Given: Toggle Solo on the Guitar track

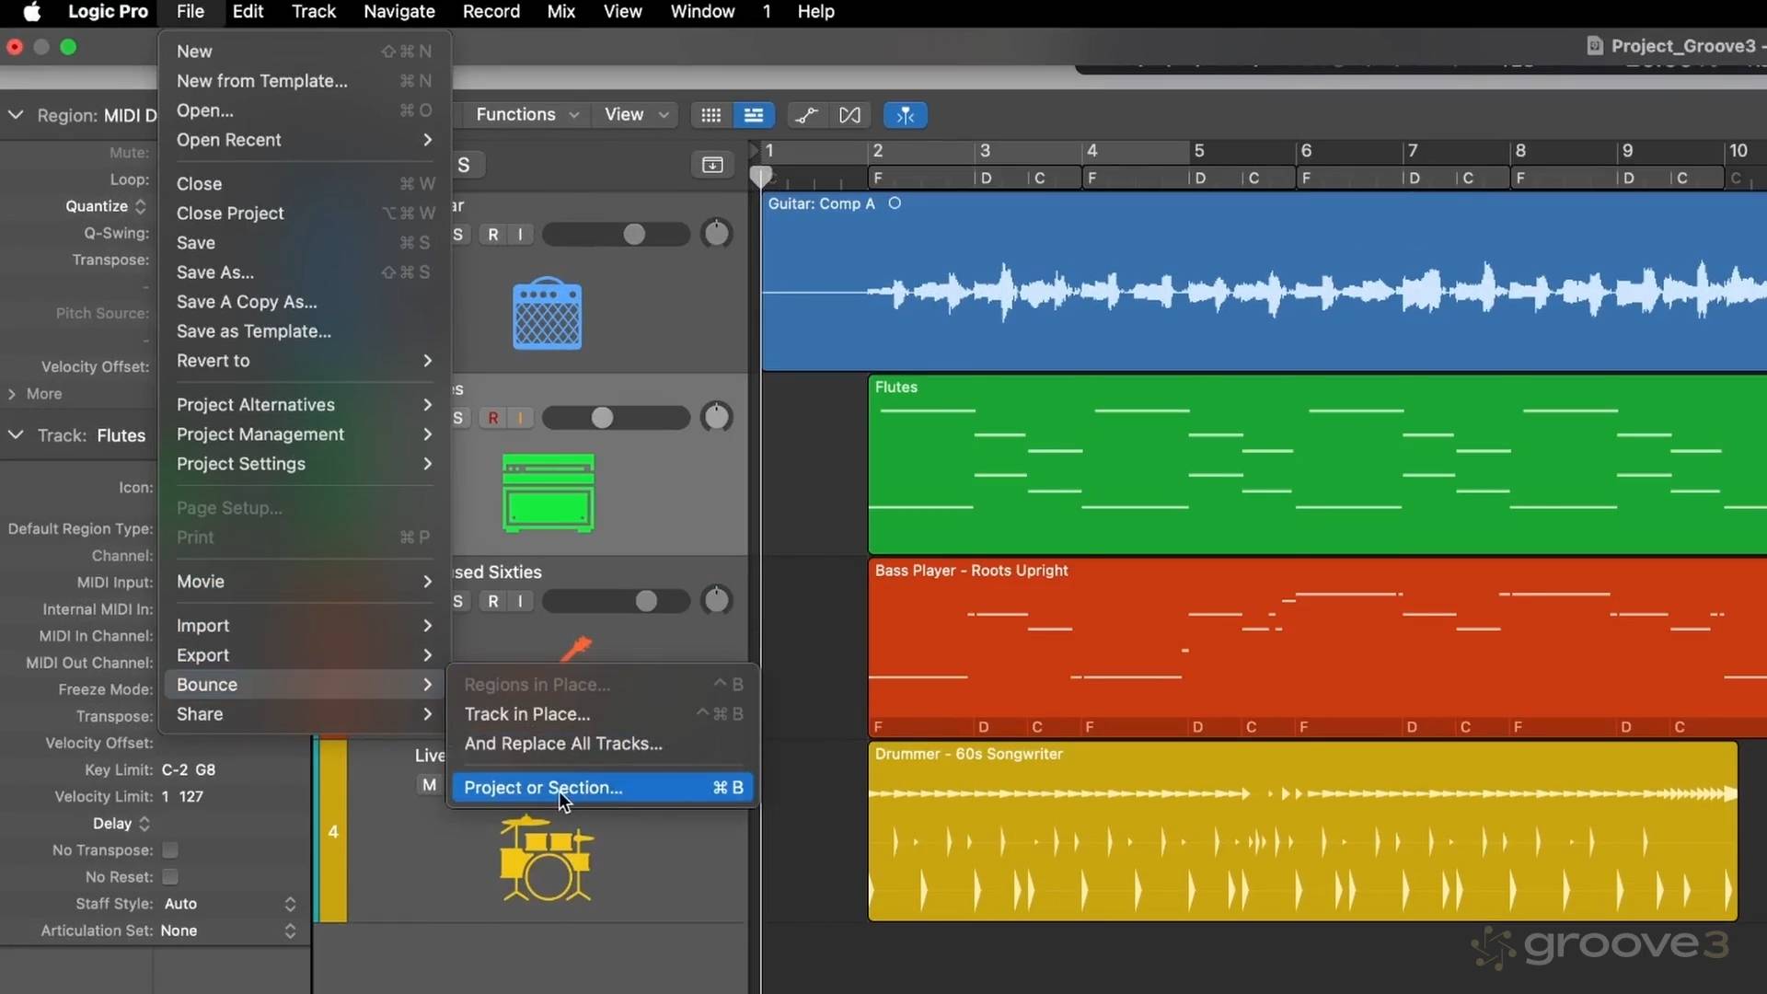Looking at the screenshot, I should [x=458, y=235].
